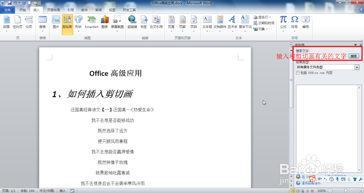Viewport: 364px width, 193px height.
Task: Switch to the References (引用) tab
Action: 71,10
